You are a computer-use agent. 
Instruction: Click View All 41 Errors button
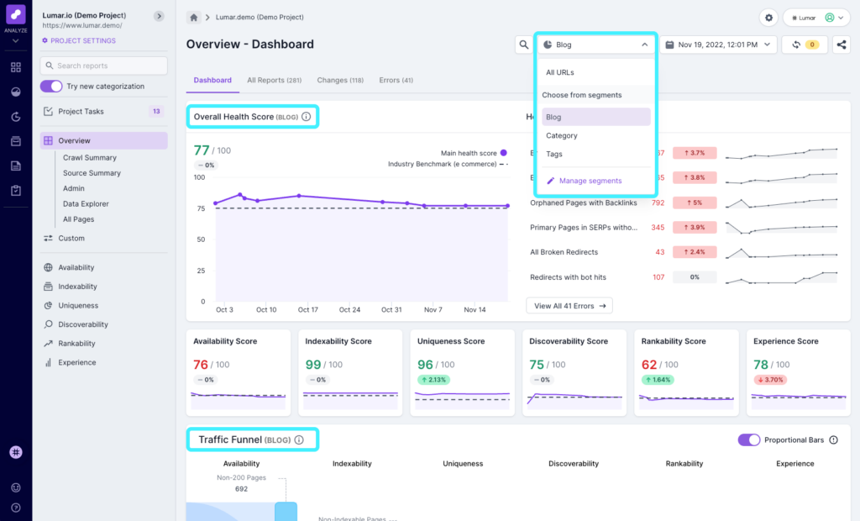(569, 306)
